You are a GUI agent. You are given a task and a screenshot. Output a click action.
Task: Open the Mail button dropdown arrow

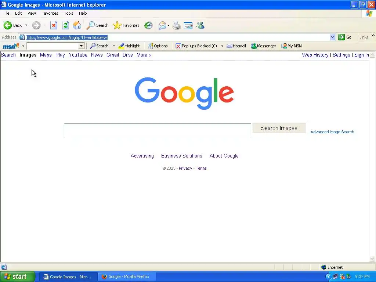click(x=168, y=25)
